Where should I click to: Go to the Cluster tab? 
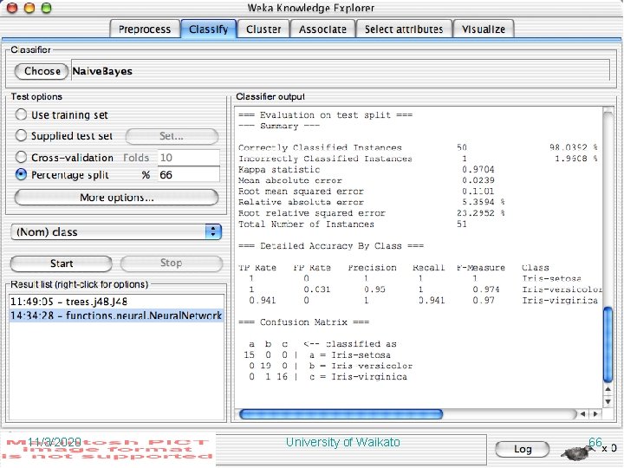pos(263,29)
